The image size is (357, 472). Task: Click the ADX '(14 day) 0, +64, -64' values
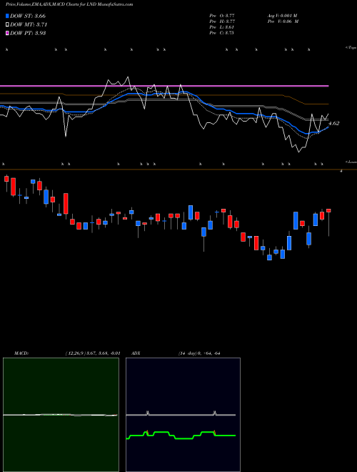199,353
